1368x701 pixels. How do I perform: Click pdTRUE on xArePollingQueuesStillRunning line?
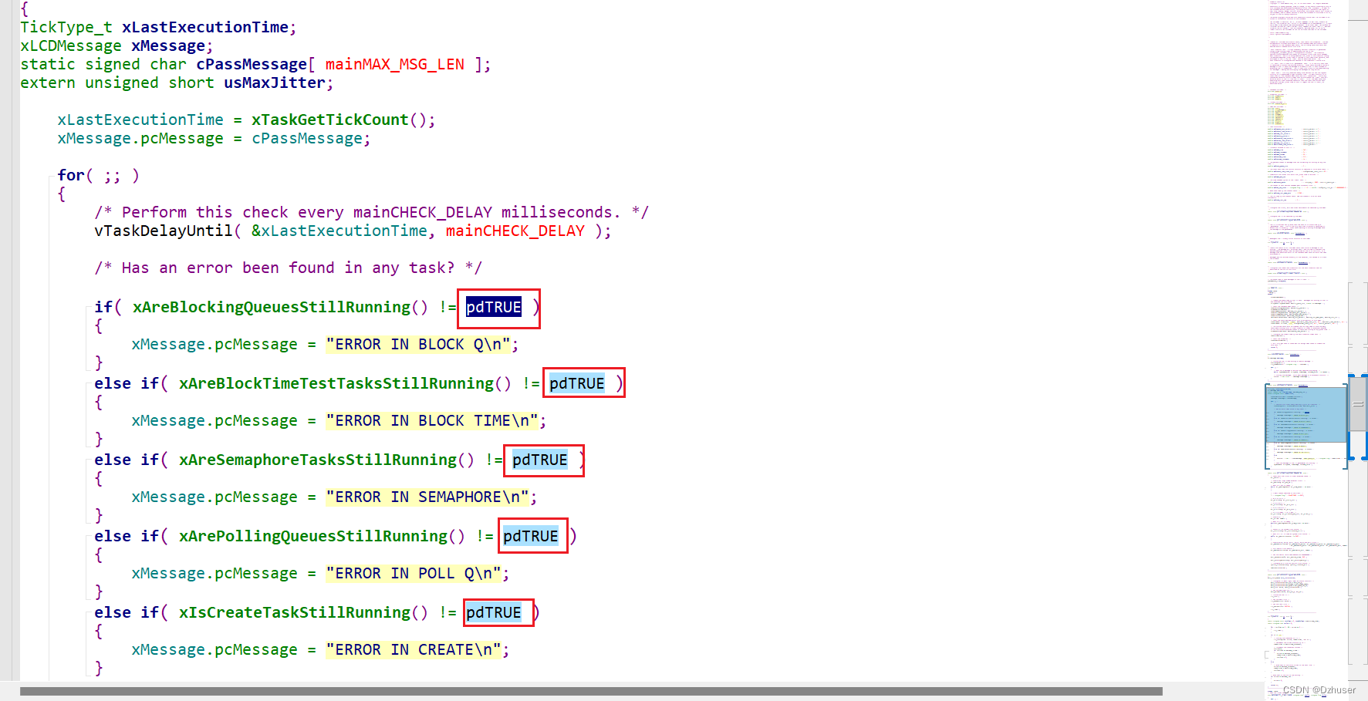(x=531, y=536)
